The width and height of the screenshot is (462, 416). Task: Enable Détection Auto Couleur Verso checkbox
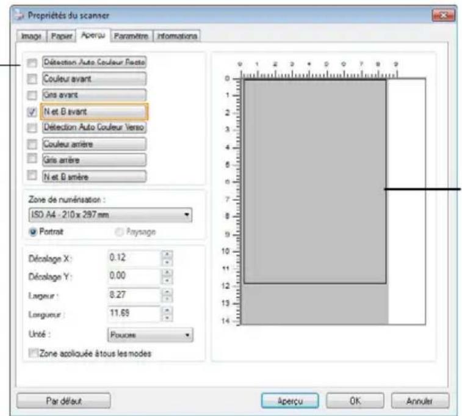coord(32,128)
